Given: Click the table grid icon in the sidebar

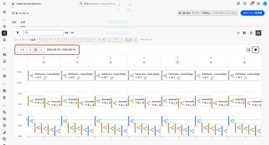Looking at the screenshot, I should tap(4, 76).
